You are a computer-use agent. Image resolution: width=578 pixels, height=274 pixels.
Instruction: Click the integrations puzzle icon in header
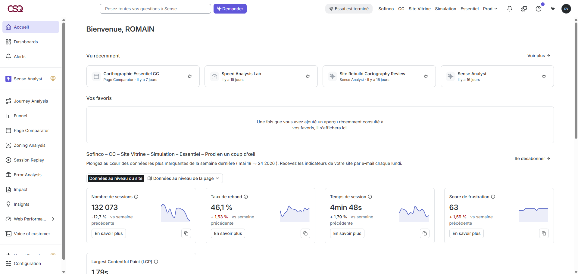(x=524, y=9)
